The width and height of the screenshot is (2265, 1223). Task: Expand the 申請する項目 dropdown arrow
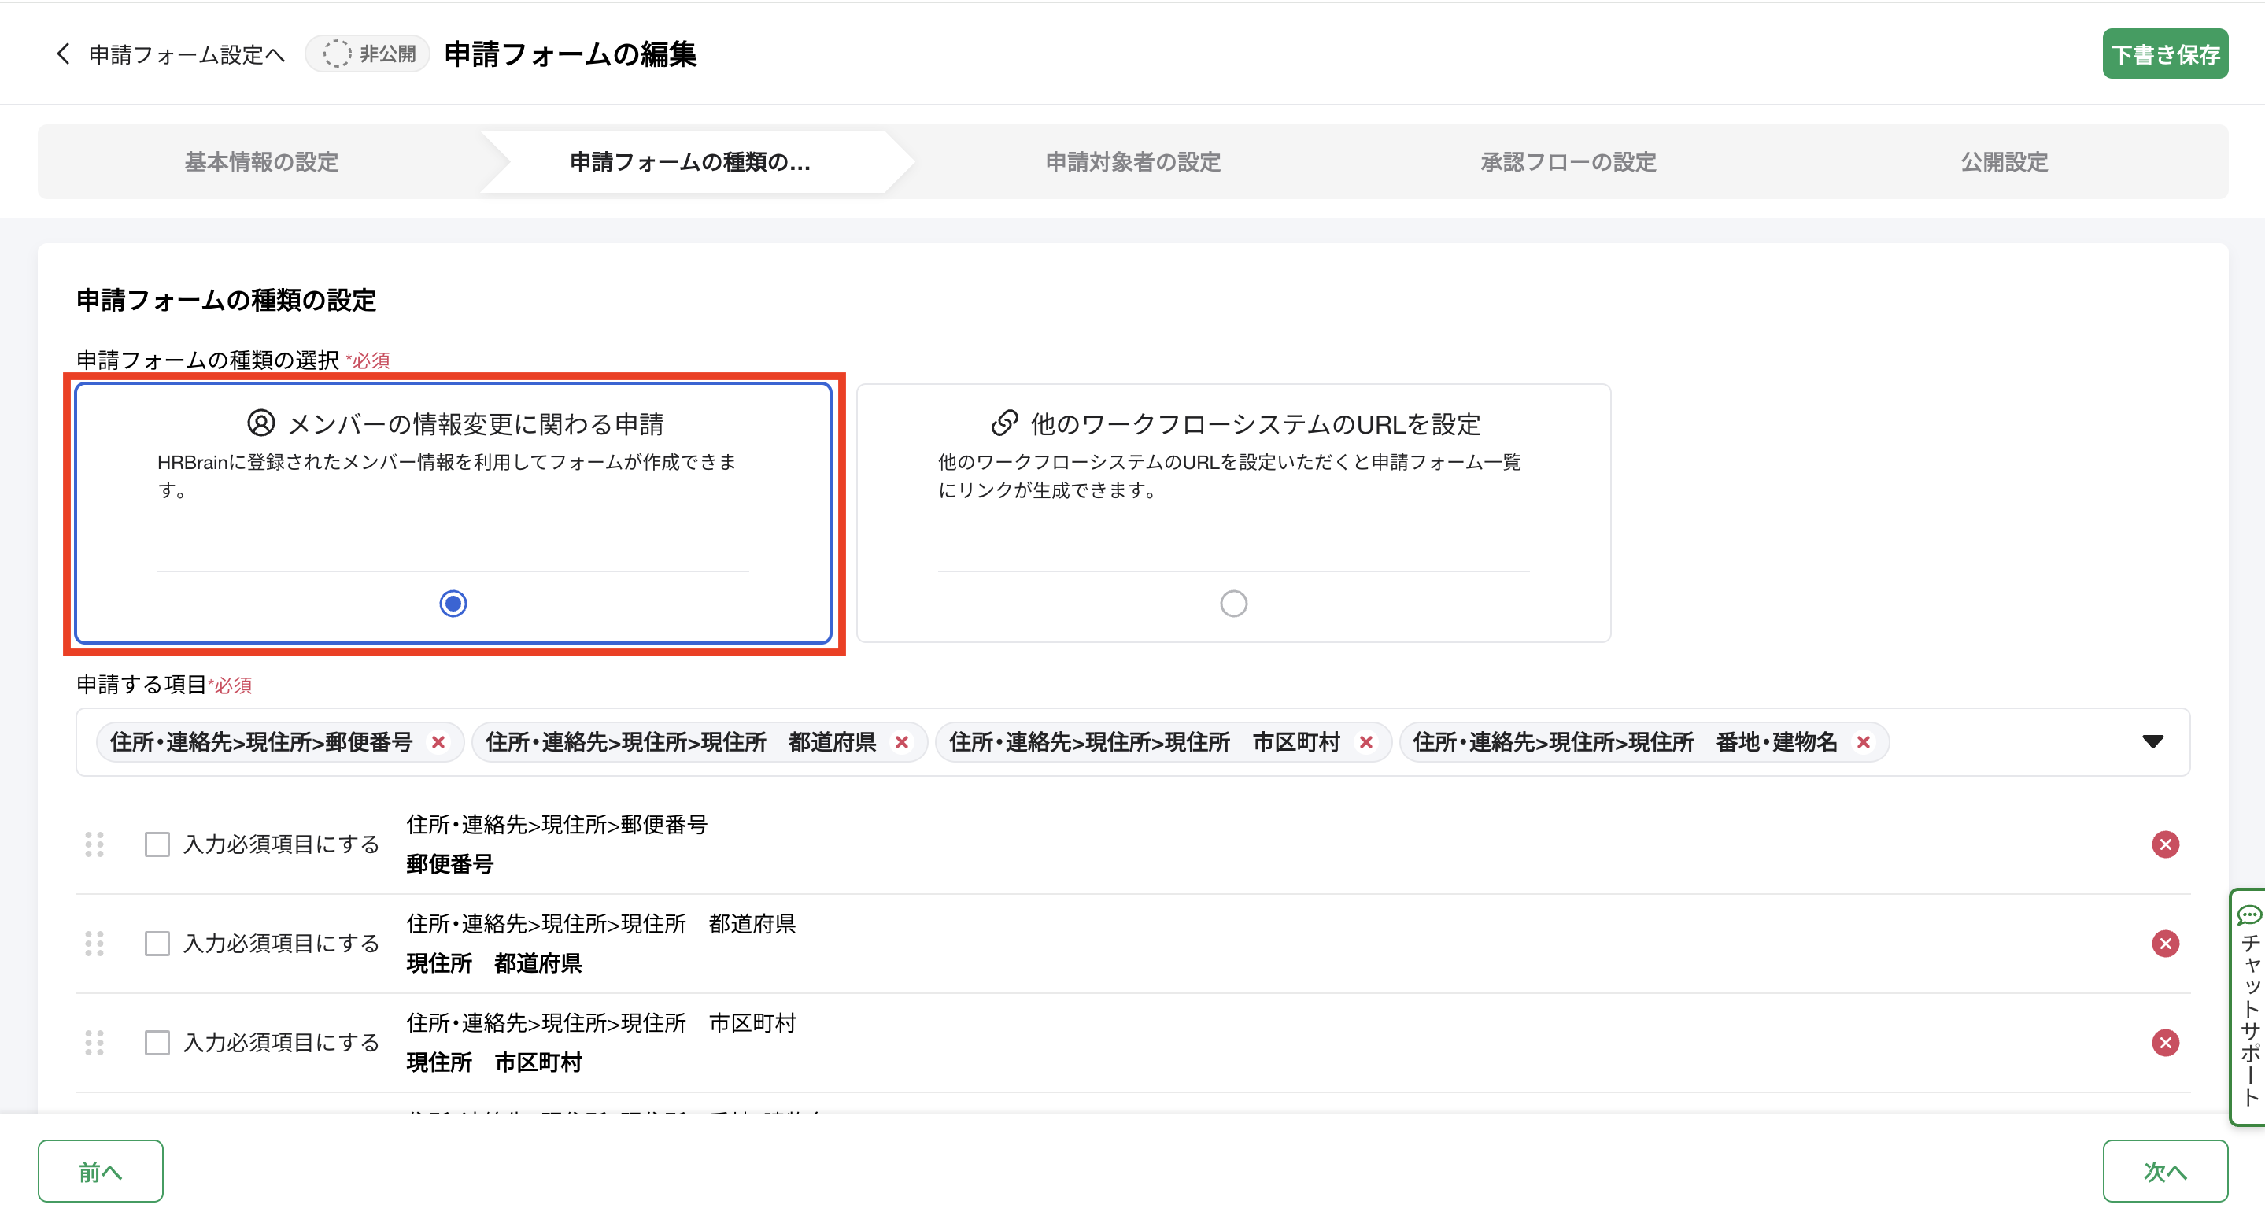[x=2152, y=742]
